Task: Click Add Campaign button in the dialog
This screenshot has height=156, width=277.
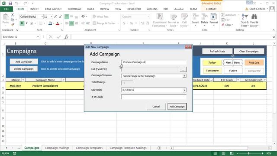Action: click(177, 107)
